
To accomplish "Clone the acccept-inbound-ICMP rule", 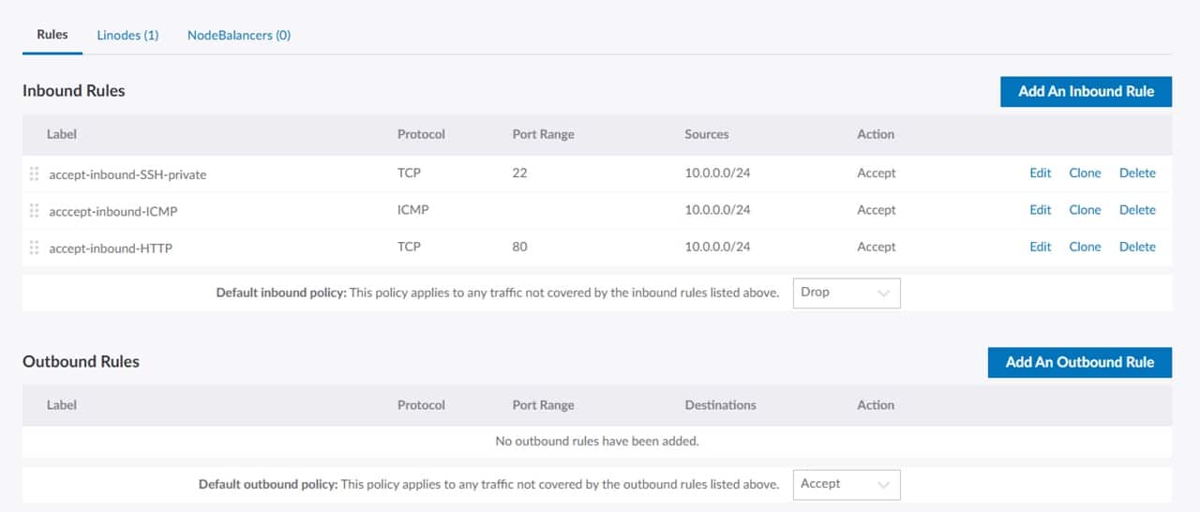I will [x=1085, y=210].
